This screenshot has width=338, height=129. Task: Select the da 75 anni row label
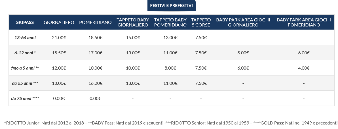pos(25,98)
